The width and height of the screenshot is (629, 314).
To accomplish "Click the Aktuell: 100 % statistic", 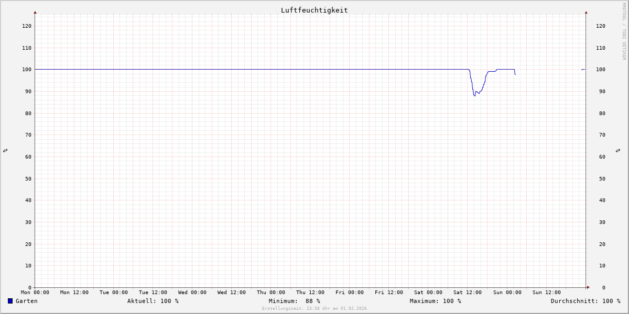I will (153, 301).
